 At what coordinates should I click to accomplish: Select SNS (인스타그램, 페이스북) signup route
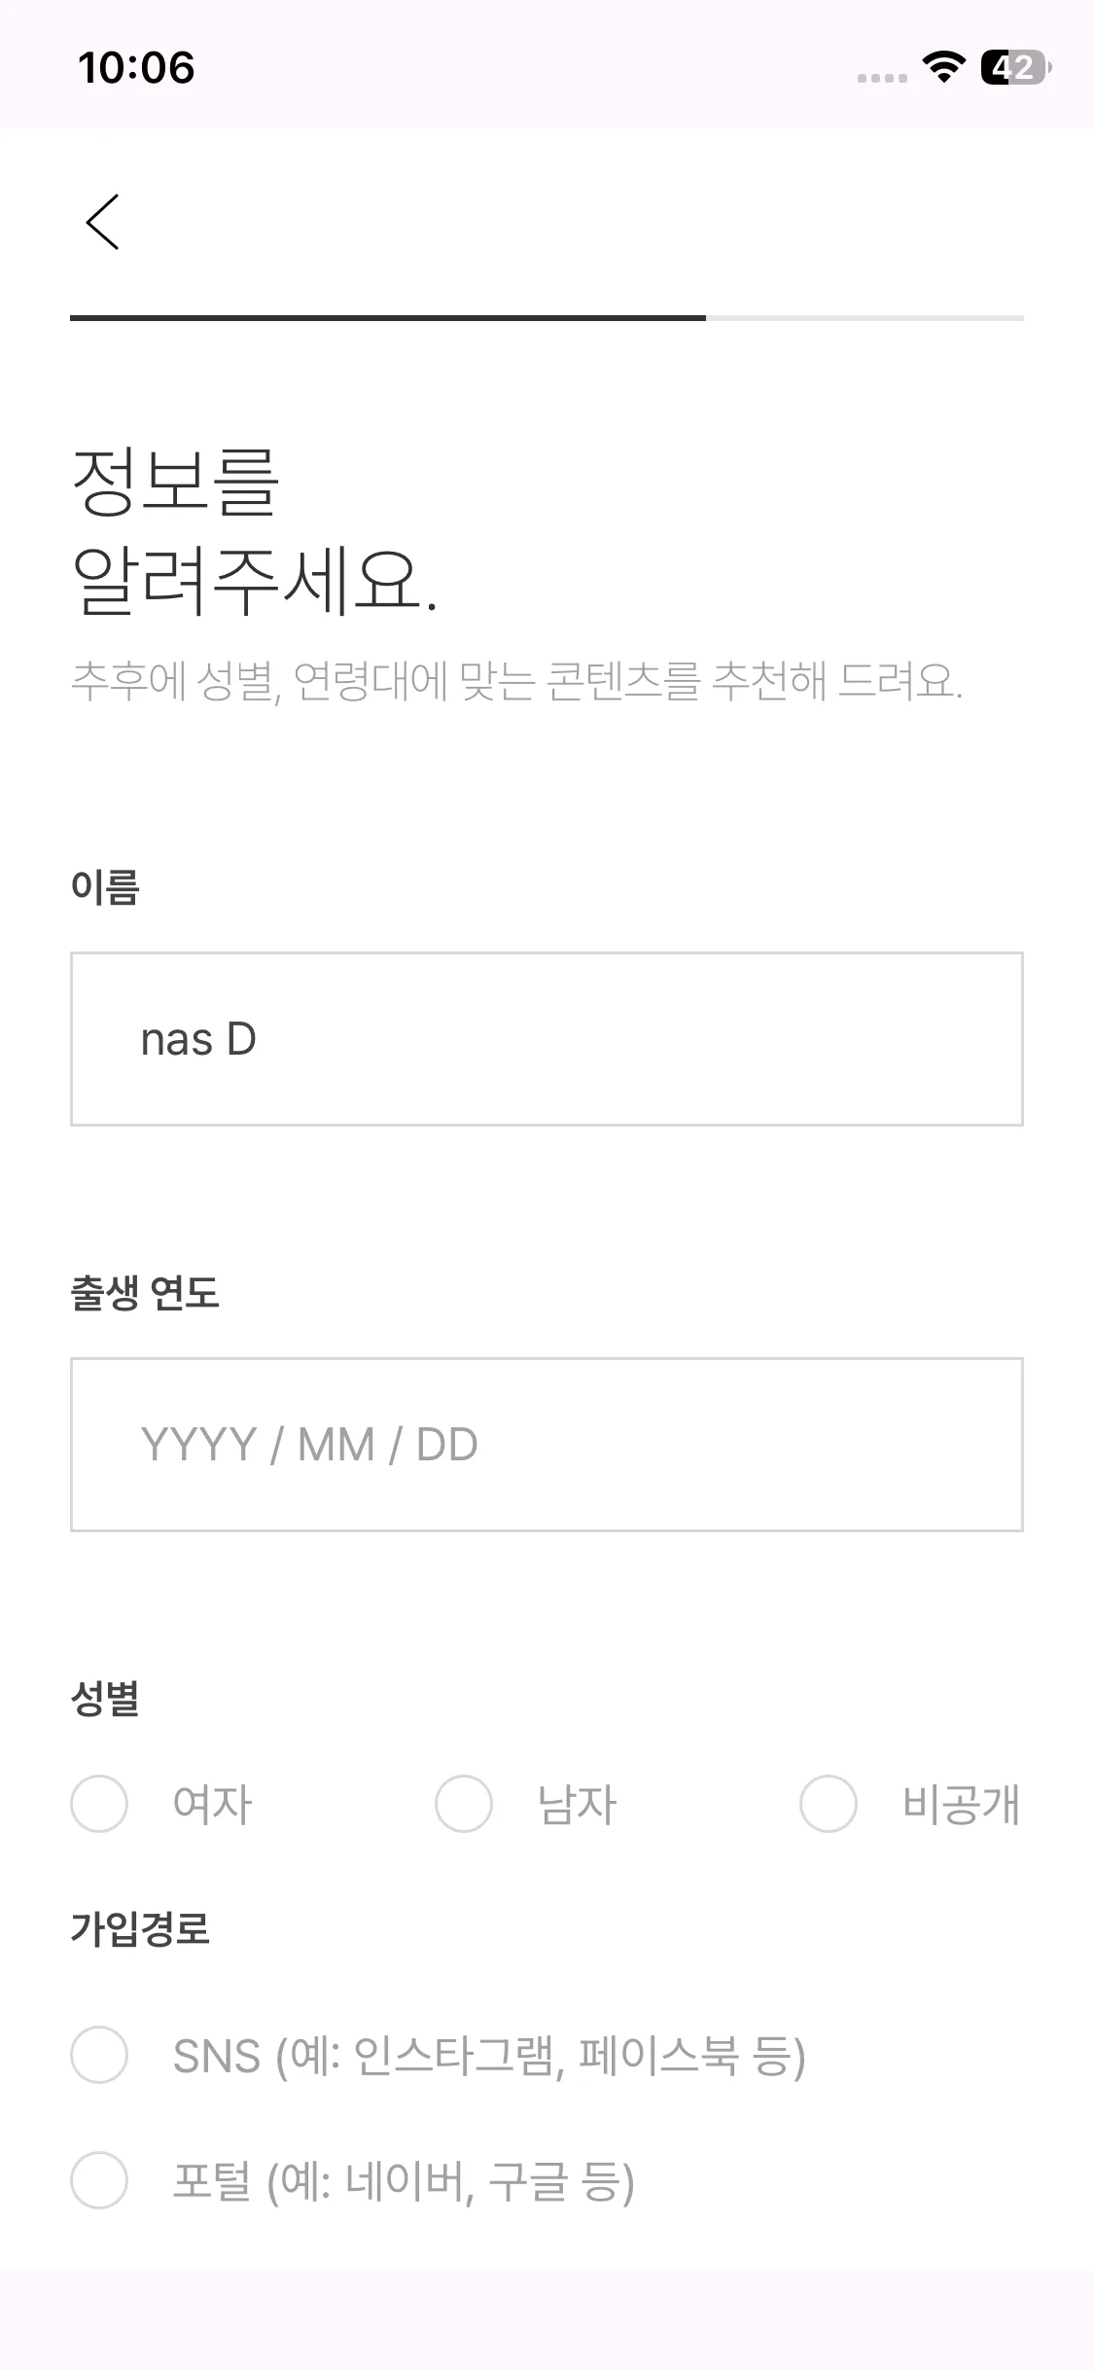(x=99, y=2055)
